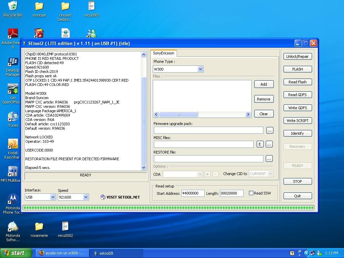Click setool2lt taskbar item
The width and height of the screenshot is (344, 258).
[x=117, y=253]
